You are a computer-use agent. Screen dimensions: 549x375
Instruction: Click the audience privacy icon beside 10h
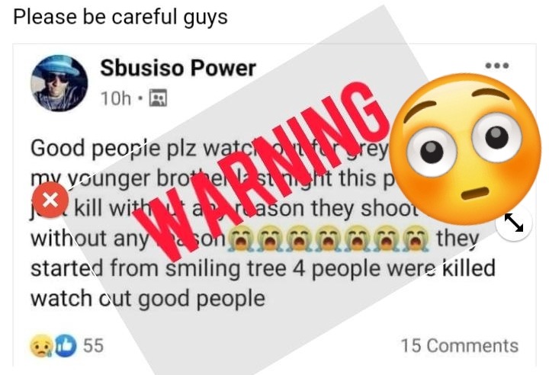(x=158, y=98)
